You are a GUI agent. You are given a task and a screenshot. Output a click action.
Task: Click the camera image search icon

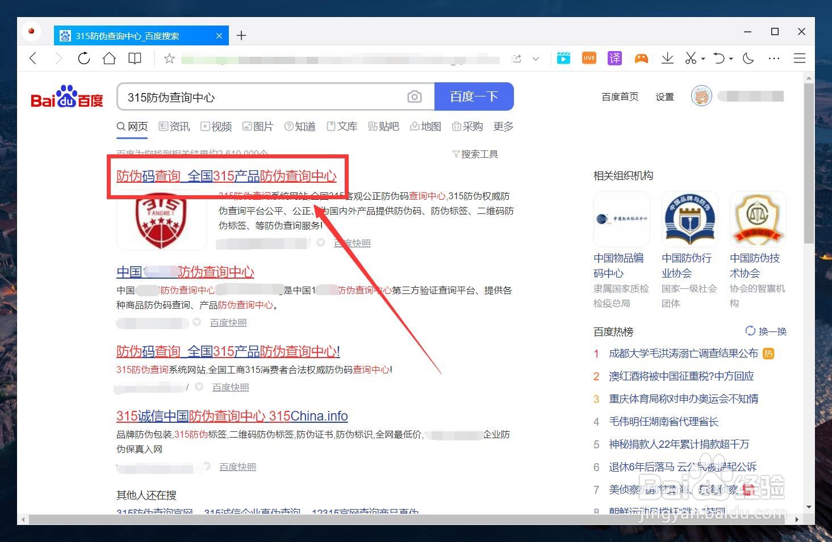(x=415, y=97)
